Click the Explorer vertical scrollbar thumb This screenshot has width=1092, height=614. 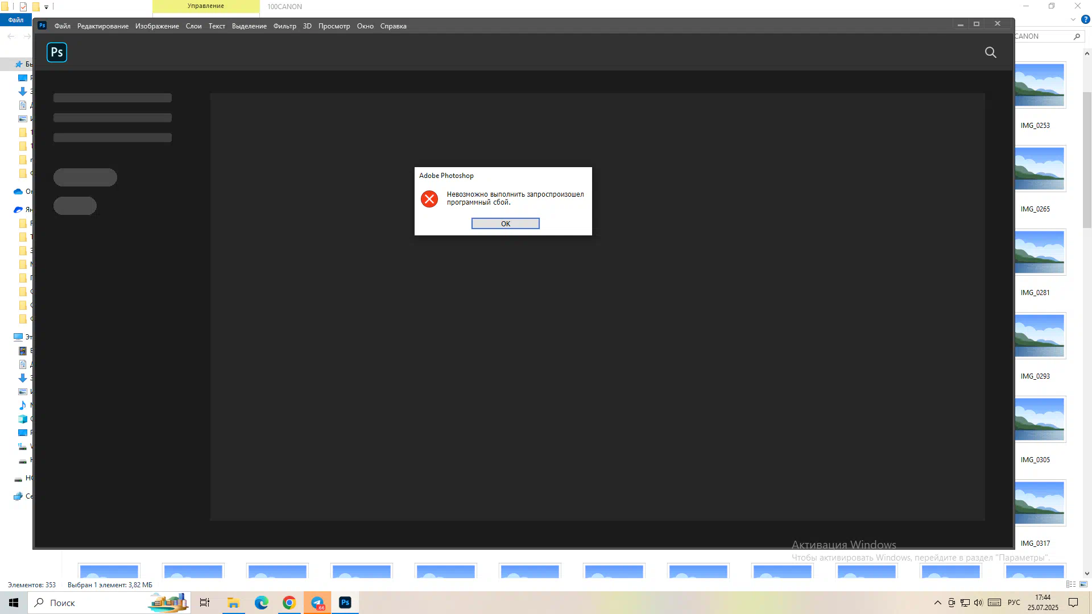click(x=1087, y=159)
